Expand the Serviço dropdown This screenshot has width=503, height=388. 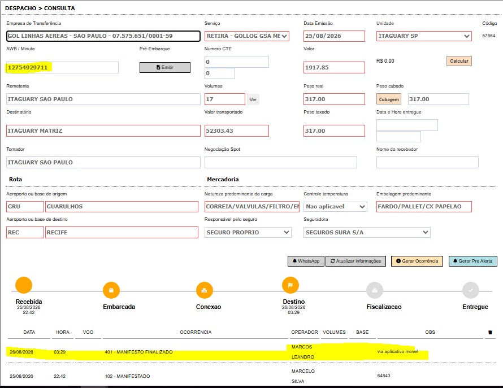pos(246,36)
